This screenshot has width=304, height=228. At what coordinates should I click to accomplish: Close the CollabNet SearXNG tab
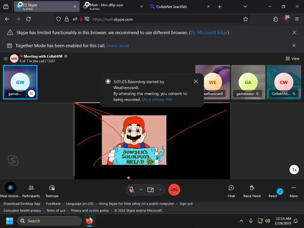(x=208, y=7)
